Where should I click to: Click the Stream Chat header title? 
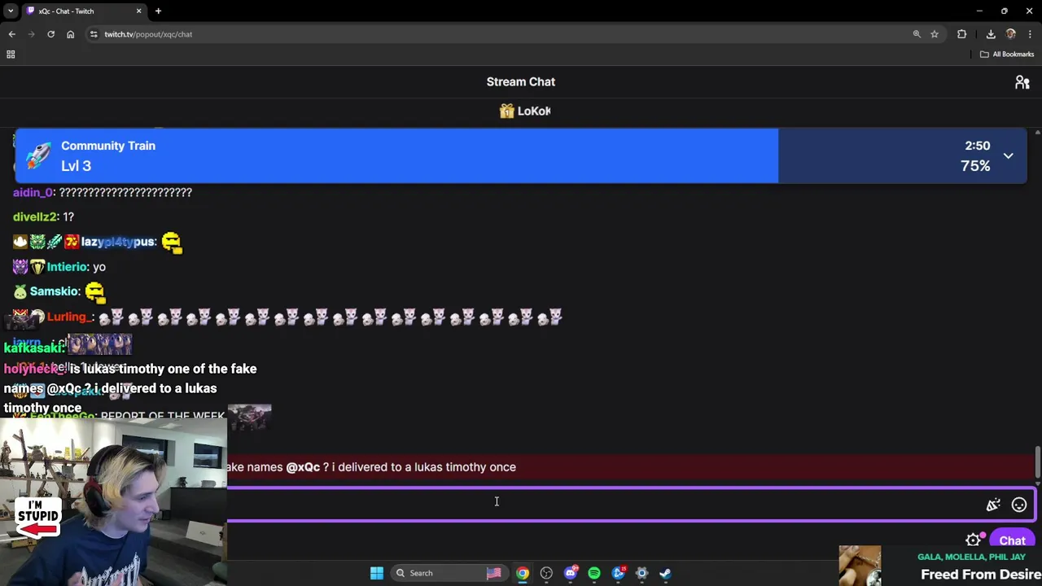tap(521, 81)
